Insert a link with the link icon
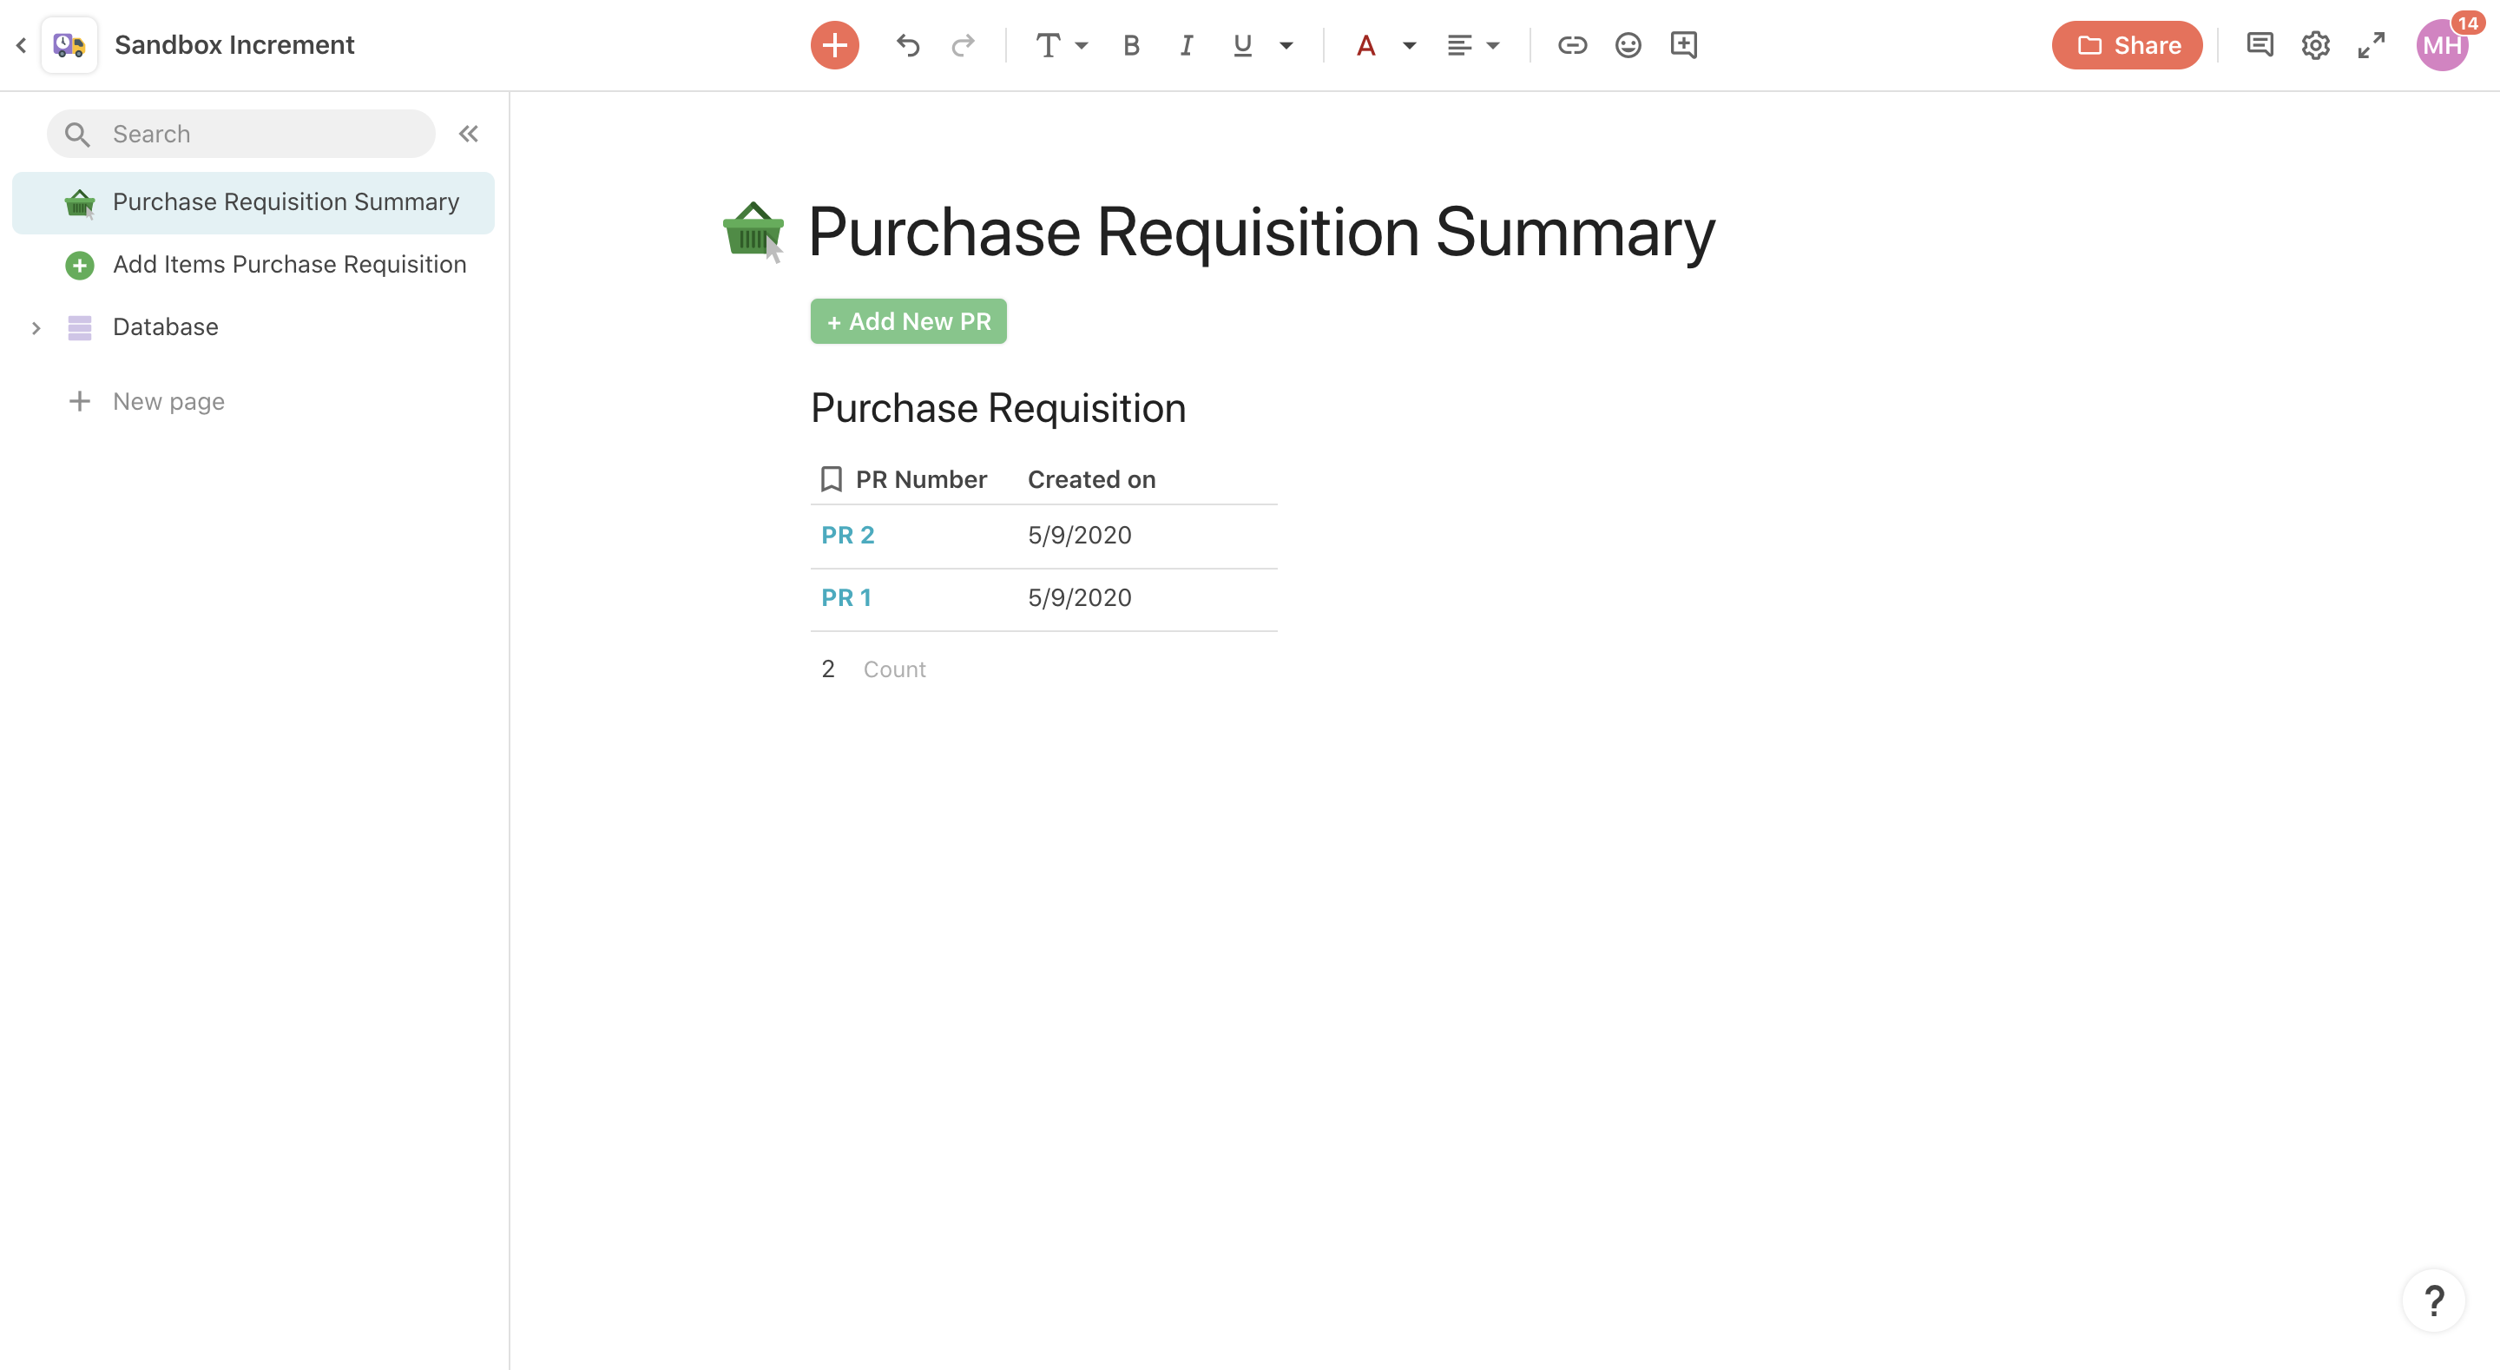This screenshot has height=1370, width=2500. 1571,44
